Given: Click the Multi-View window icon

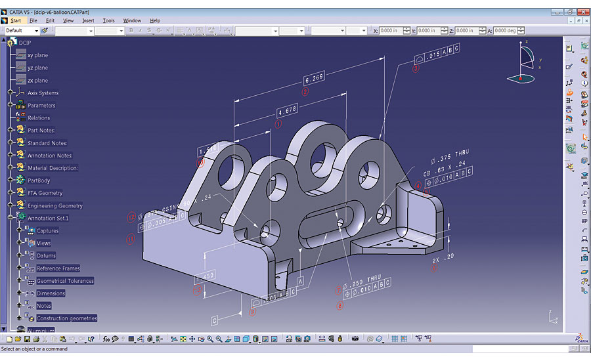Looking at the screenshot, I should coord(236,339).
